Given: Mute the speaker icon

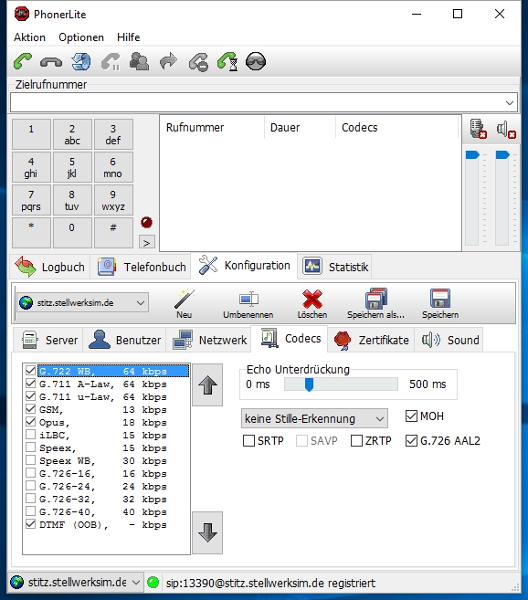Looking at the screenshot, I should 506,130.
